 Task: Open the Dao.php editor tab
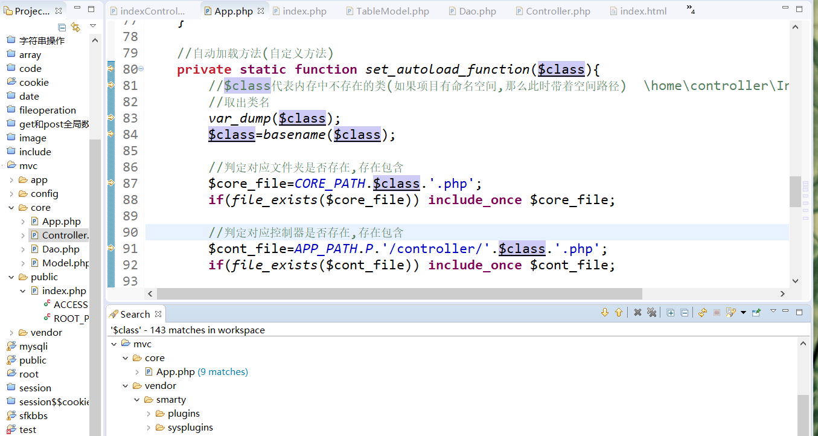477,11
